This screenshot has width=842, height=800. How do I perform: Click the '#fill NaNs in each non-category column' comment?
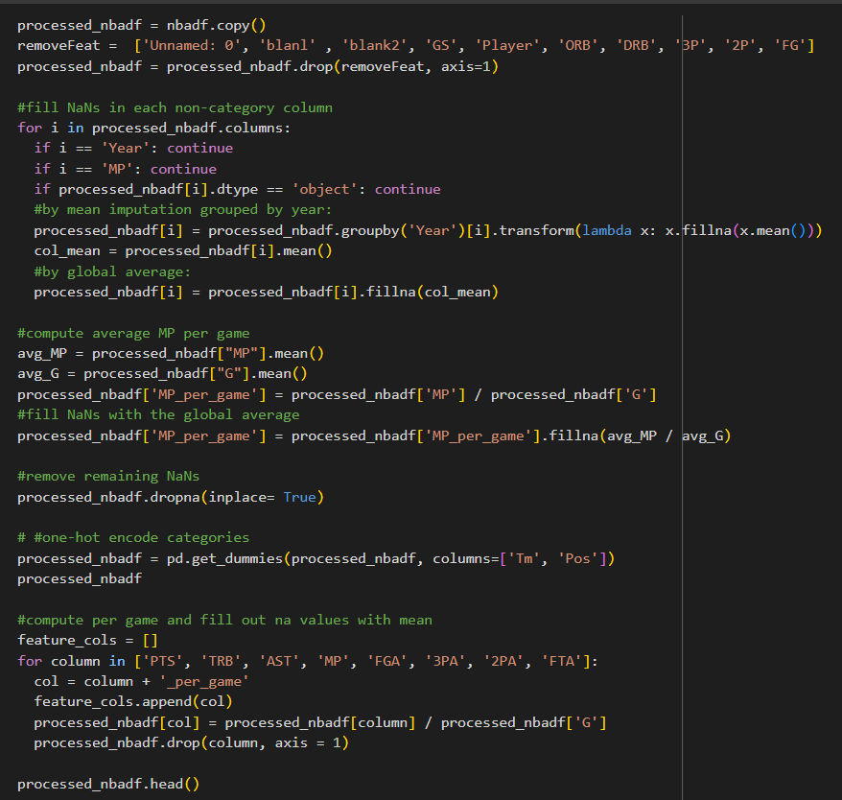coord(175,107)
